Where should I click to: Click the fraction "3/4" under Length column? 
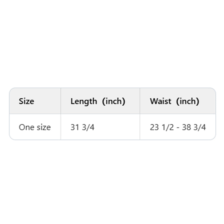(x=88, y=127)
